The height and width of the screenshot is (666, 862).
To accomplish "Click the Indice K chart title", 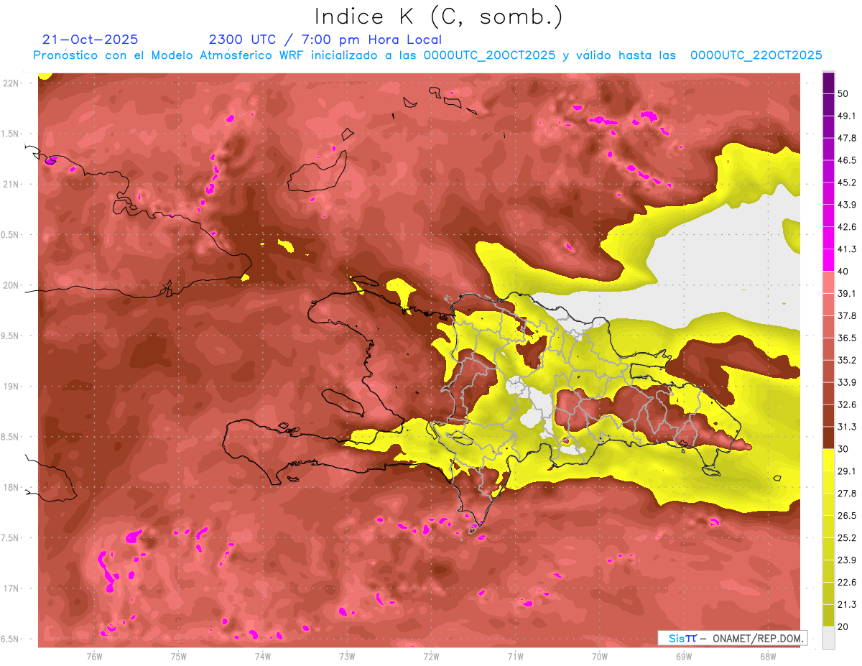I will coord(438,17).
